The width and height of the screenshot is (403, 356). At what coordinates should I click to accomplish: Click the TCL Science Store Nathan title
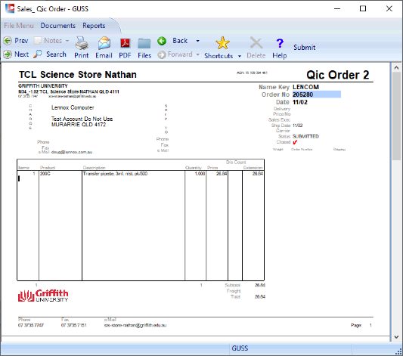(78, 75)
